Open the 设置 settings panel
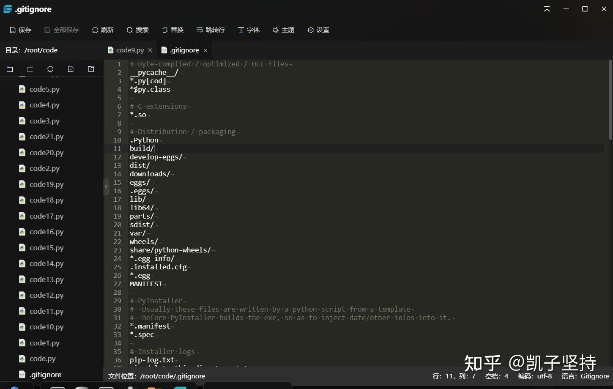 tap(318, 30)
